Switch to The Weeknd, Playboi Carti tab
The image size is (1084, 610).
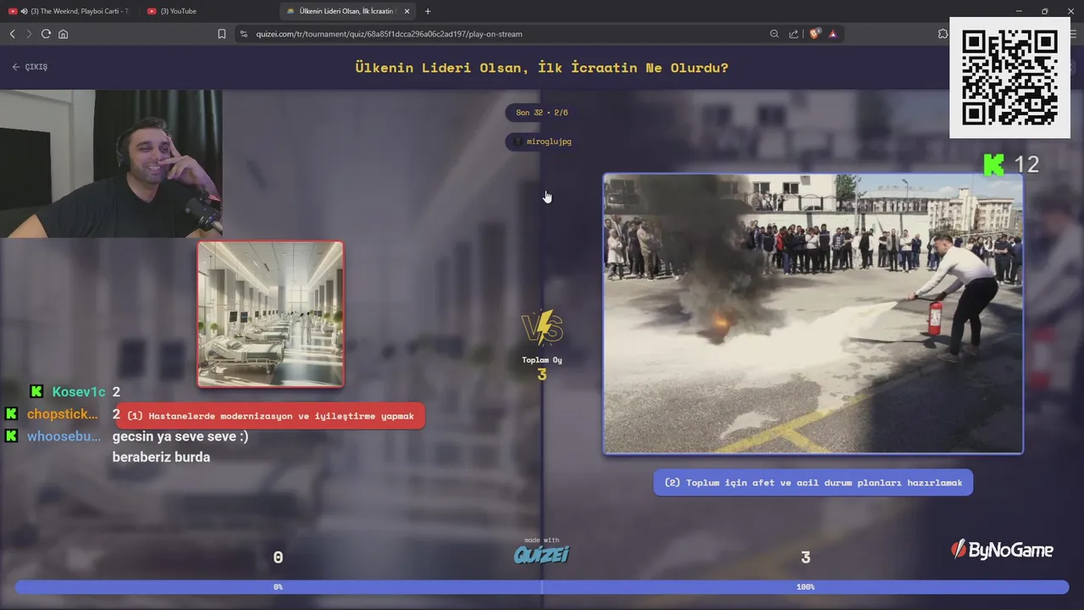69,11
